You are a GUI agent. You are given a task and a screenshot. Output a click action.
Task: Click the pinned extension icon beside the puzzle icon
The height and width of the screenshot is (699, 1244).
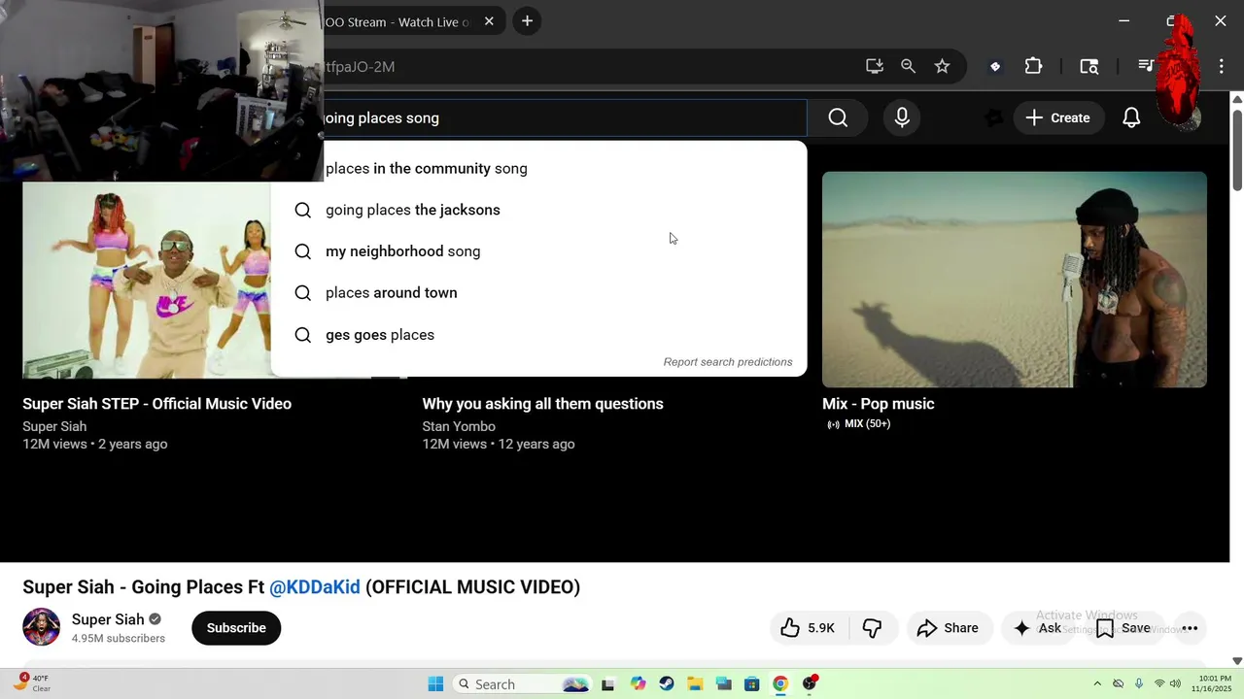994,66
